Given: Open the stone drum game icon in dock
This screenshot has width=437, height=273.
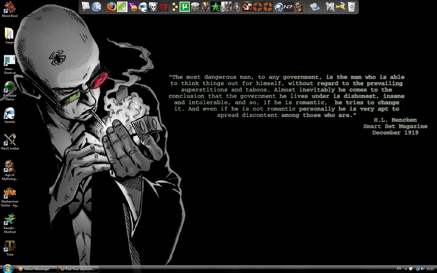Looking at the screenshot, I should pos(195,7).
